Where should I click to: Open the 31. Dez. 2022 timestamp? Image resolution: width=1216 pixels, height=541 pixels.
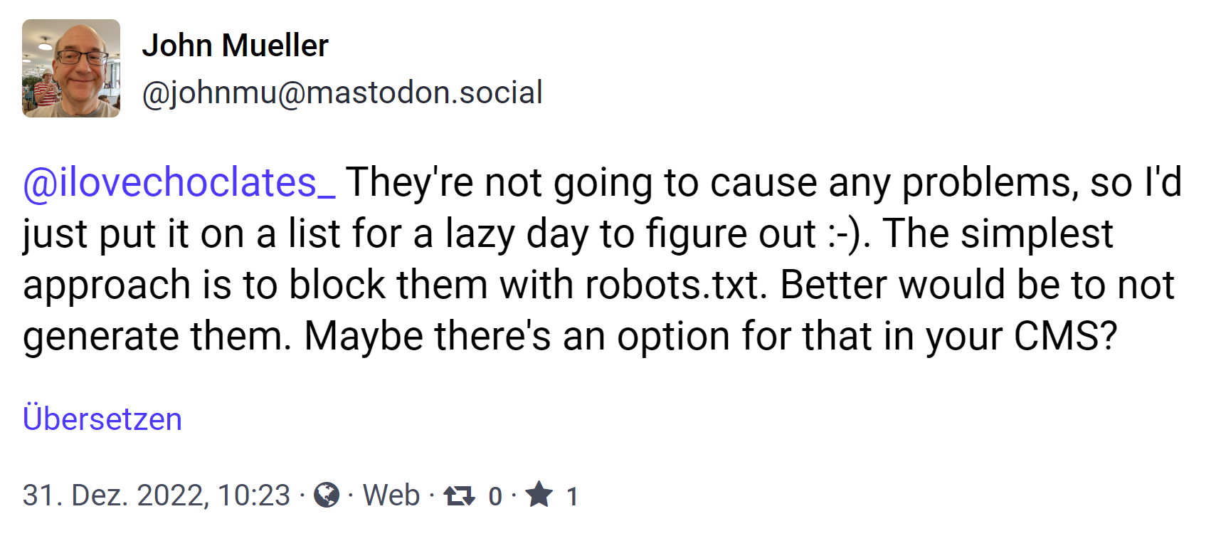click(157, 495)
